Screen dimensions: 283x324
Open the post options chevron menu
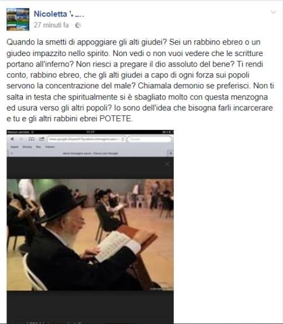pos(273,12)
